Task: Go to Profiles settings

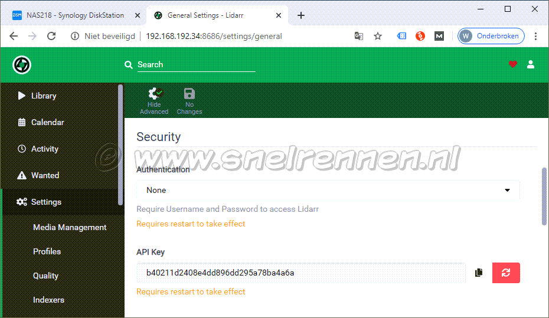Action: [x=47, y=251]
